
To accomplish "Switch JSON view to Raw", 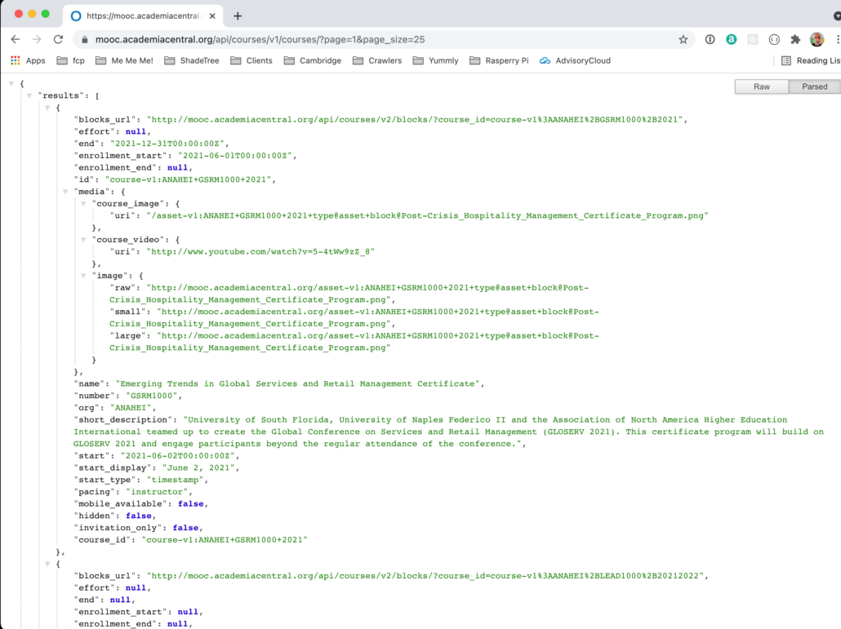I will pos(762,86).
